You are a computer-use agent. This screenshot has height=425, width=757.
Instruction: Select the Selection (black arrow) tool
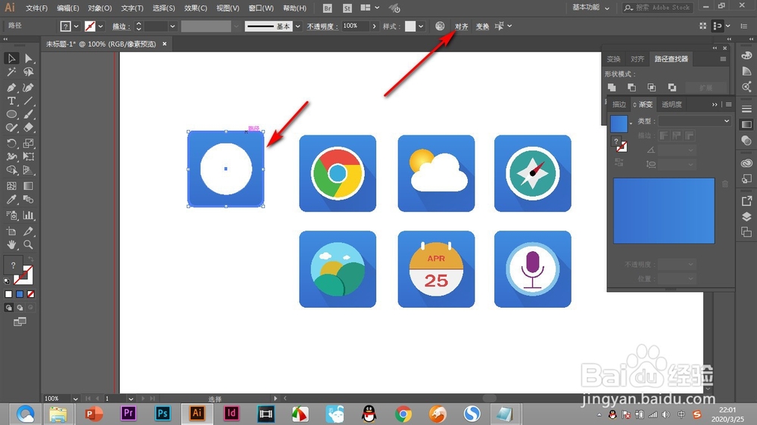pos(11,58)
